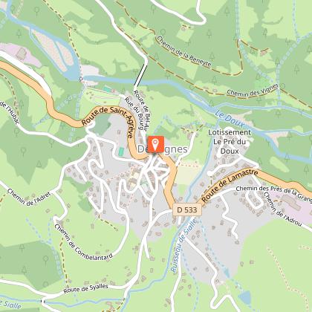Click the turquoise swimming pool near river
312x312 pixels.
(107, 89)
